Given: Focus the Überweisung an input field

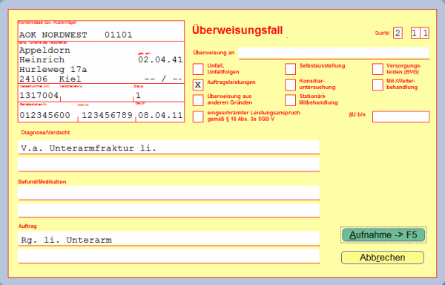Looking at the screenshot, I should [x=334, y=53].
